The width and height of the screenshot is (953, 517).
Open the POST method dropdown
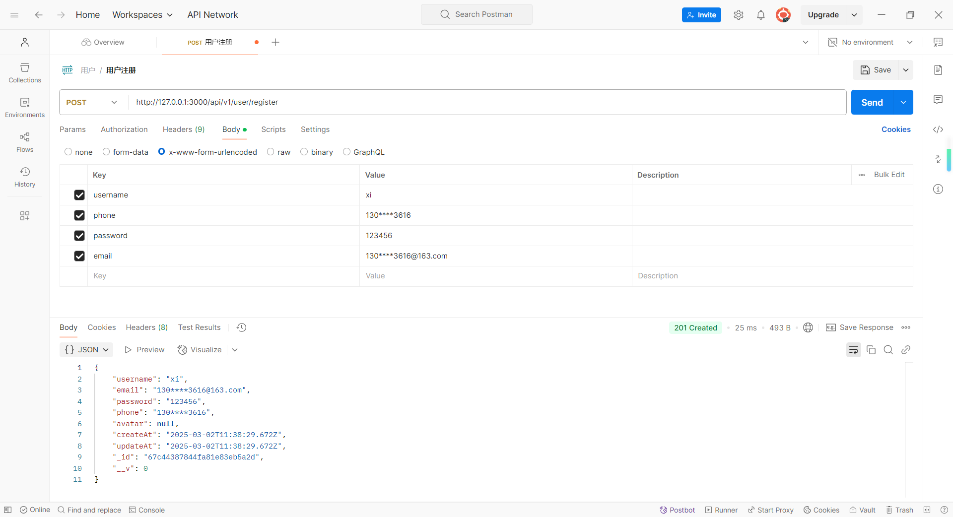92,102
